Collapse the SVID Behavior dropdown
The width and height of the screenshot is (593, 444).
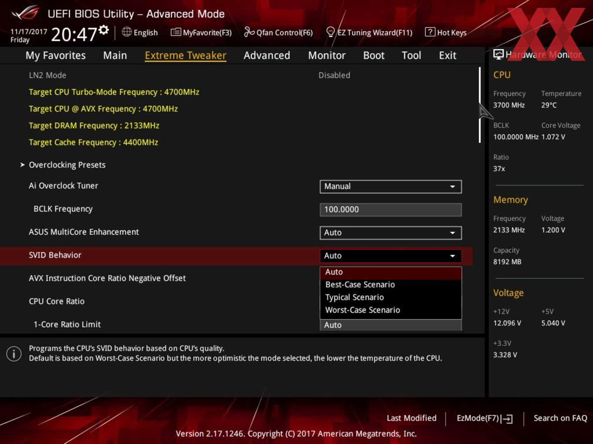pos(391,256)
